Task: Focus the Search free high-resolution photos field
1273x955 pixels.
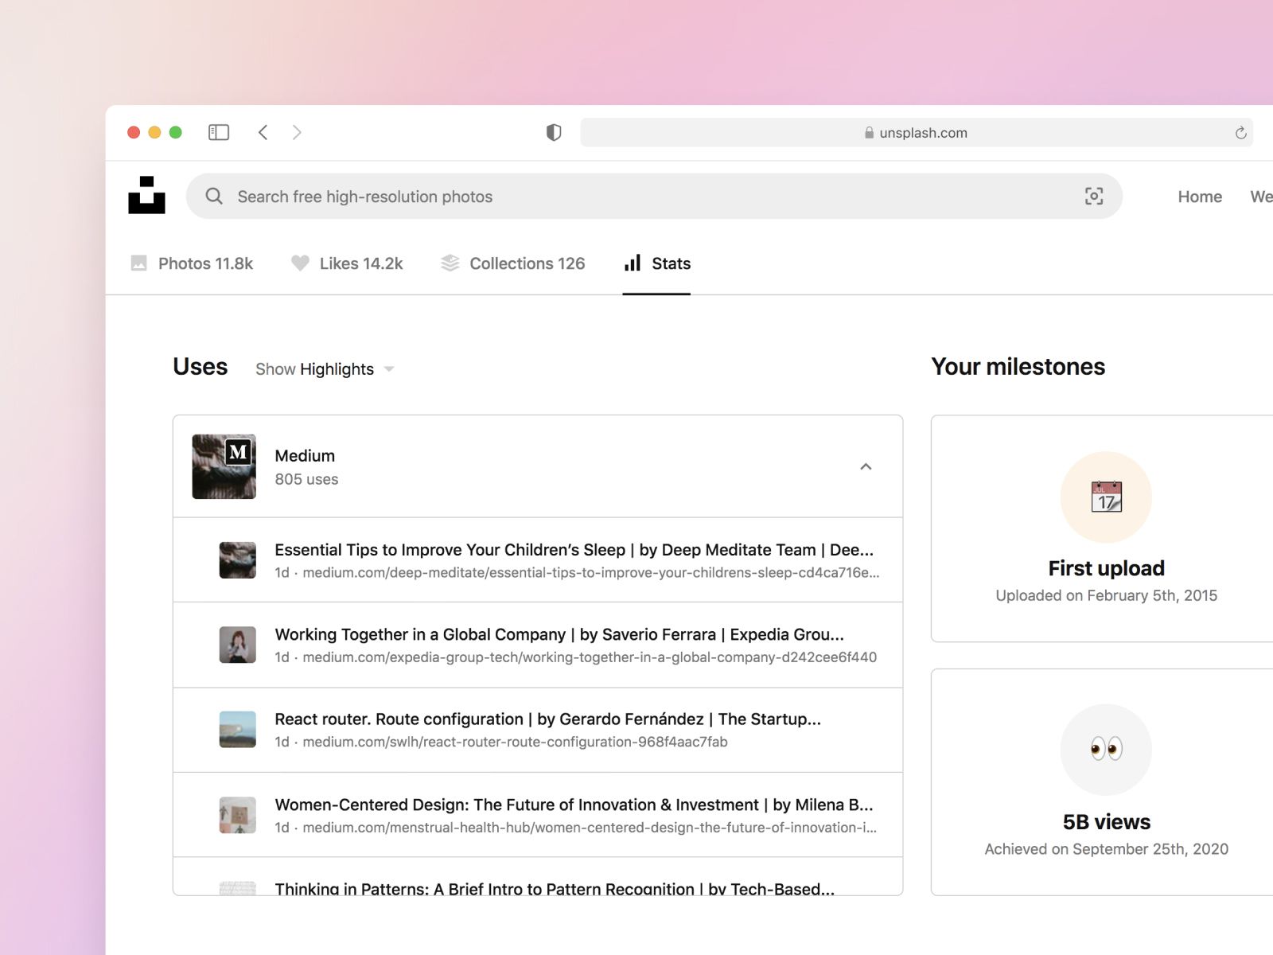Action: 654,197
